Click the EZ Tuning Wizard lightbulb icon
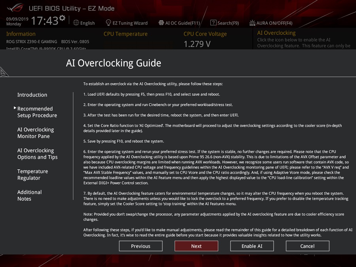Image resolution: width=356 pixels, height=267 pixels. tap(108, 23)
